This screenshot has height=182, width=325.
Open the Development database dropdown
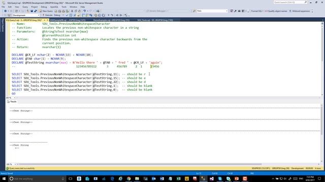(x=26, y=15)
